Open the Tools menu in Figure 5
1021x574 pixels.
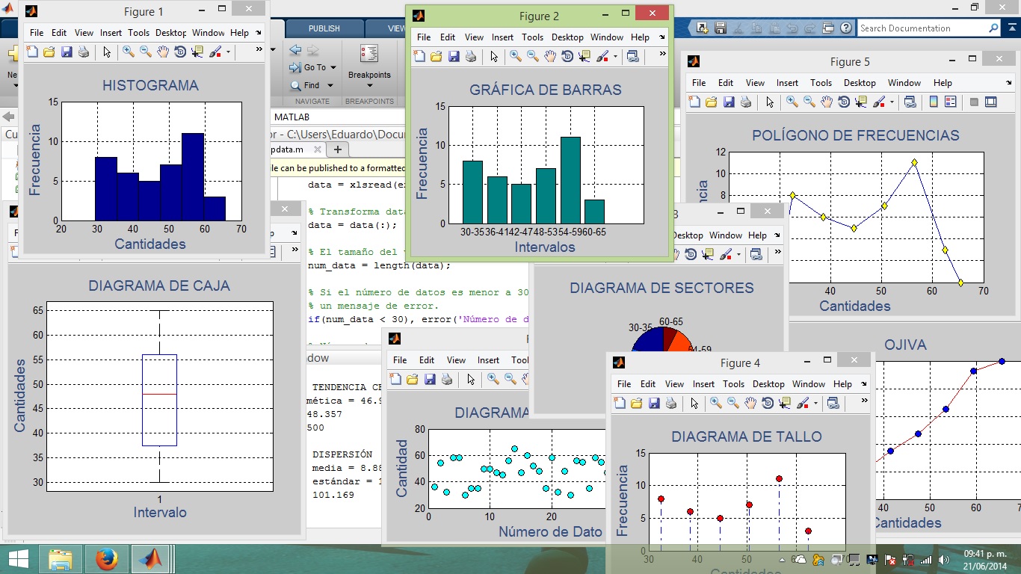click(821, 83)
